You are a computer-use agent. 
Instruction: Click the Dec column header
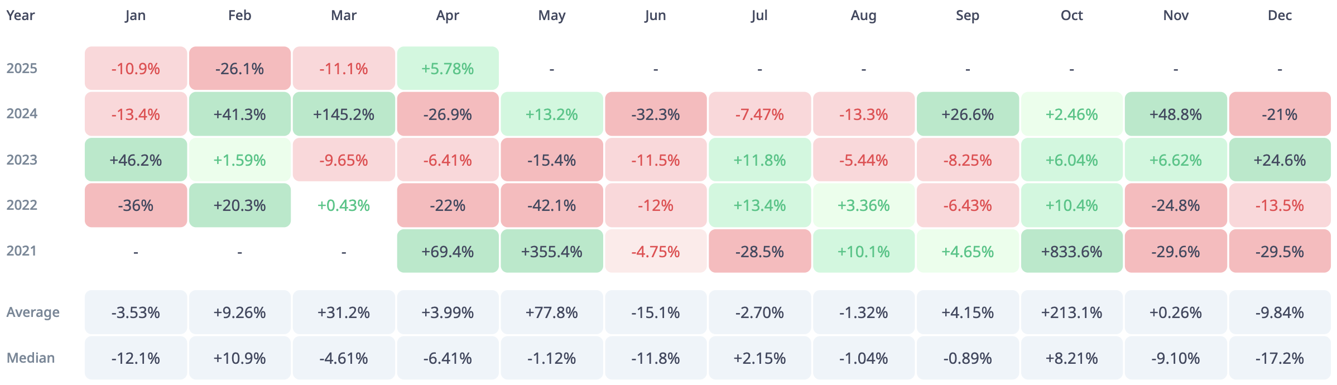click(x=1280, y=16)
